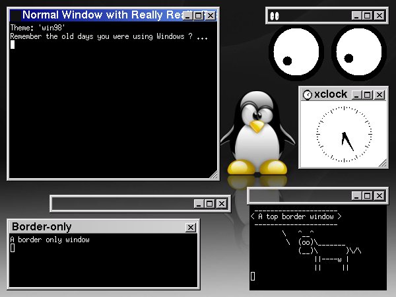Image resolution: width=396 pixels, height=297 pixels.
Task: Close the xclock window
Action: click(379, 95)
